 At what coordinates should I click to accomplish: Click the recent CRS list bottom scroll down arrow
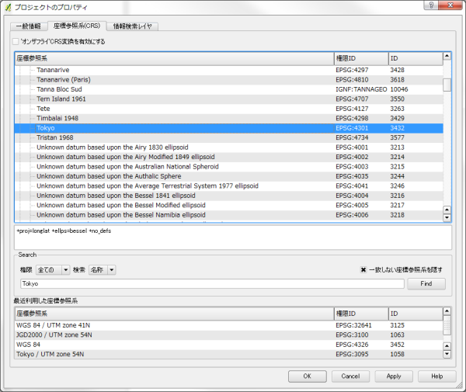(447, 354)
